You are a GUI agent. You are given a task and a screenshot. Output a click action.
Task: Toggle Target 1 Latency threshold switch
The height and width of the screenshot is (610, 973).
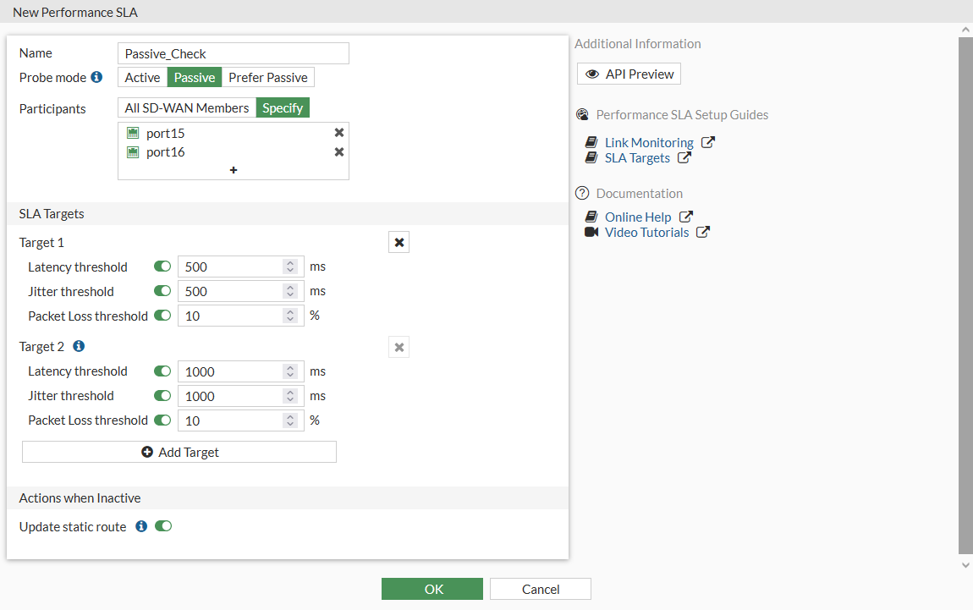[162, 267]
